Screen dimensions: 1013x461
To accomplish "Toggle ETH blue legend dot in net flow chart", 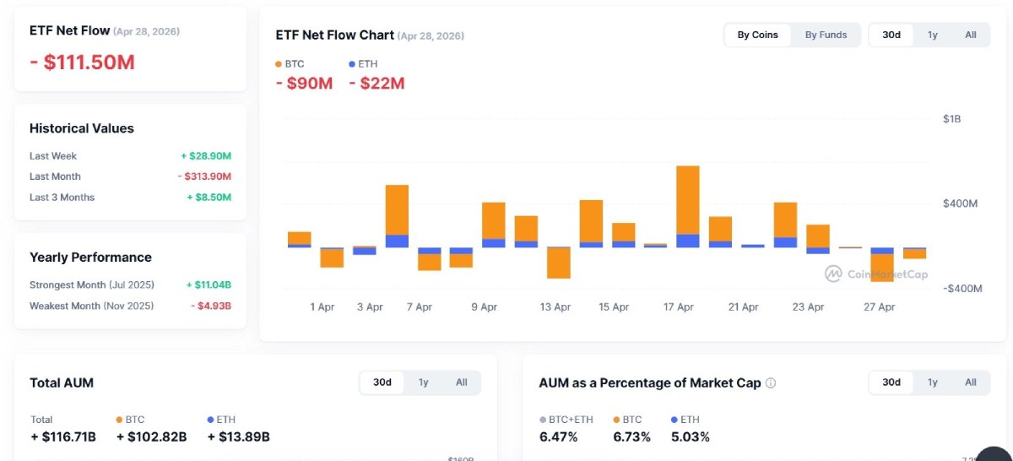I will [352, 64].
